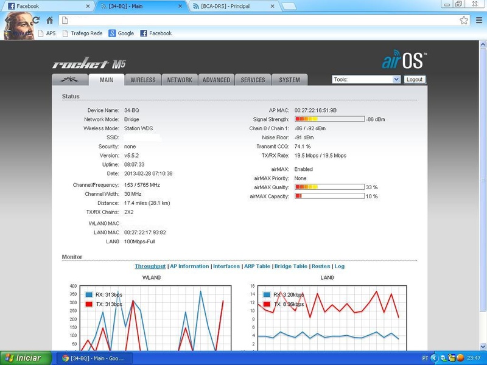The image size is (487, 365).
Task: Open a new browser tab
Action: (x=289, y=7)
